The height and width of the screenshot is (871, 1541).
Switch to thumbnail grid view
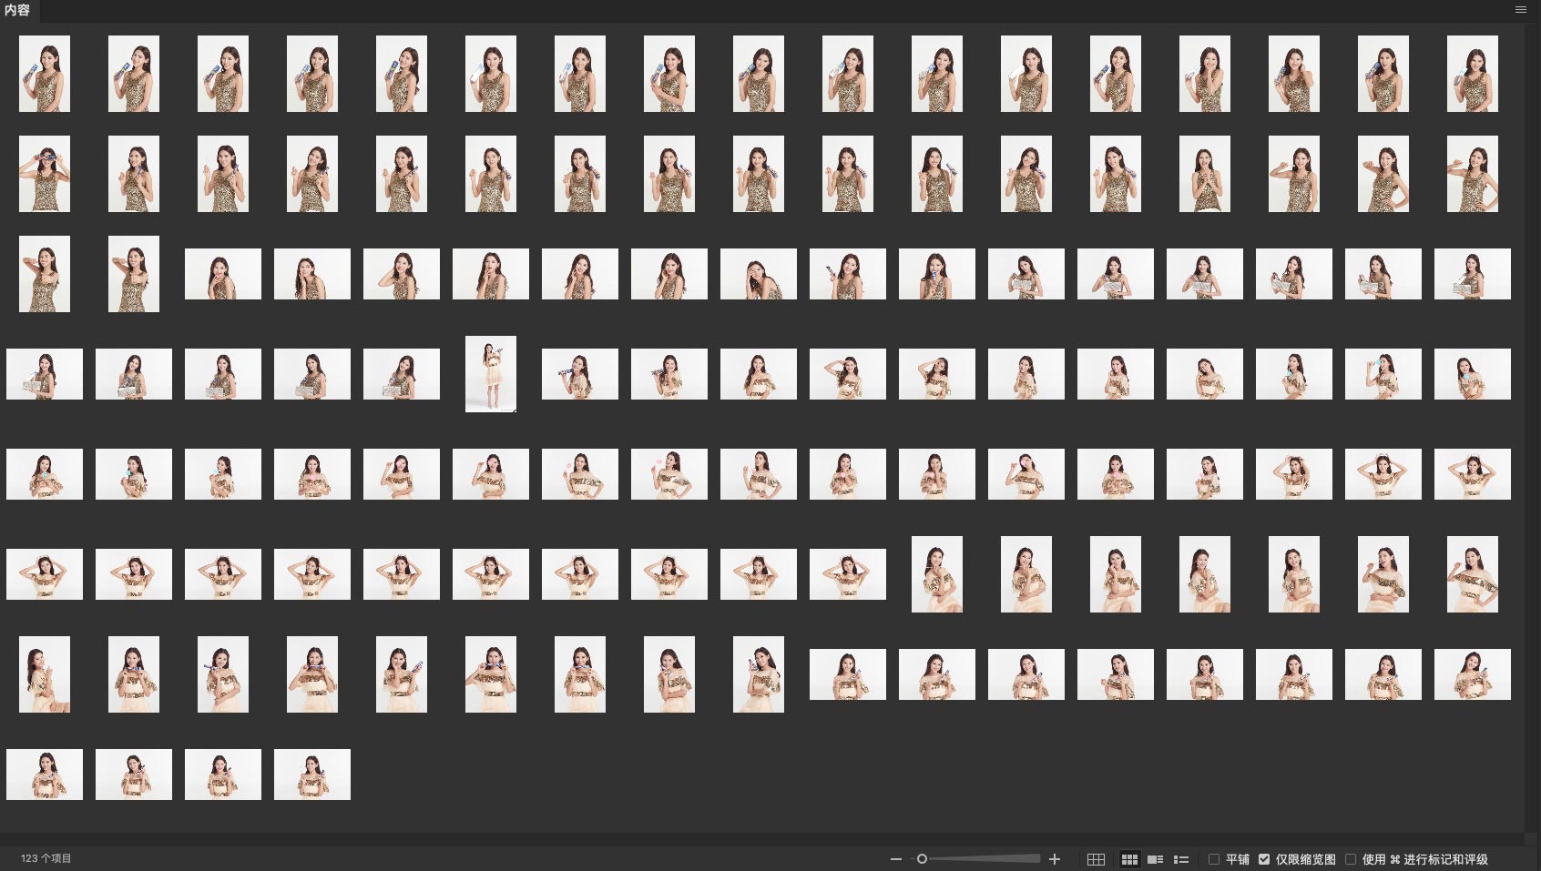tap(1129, 859)
